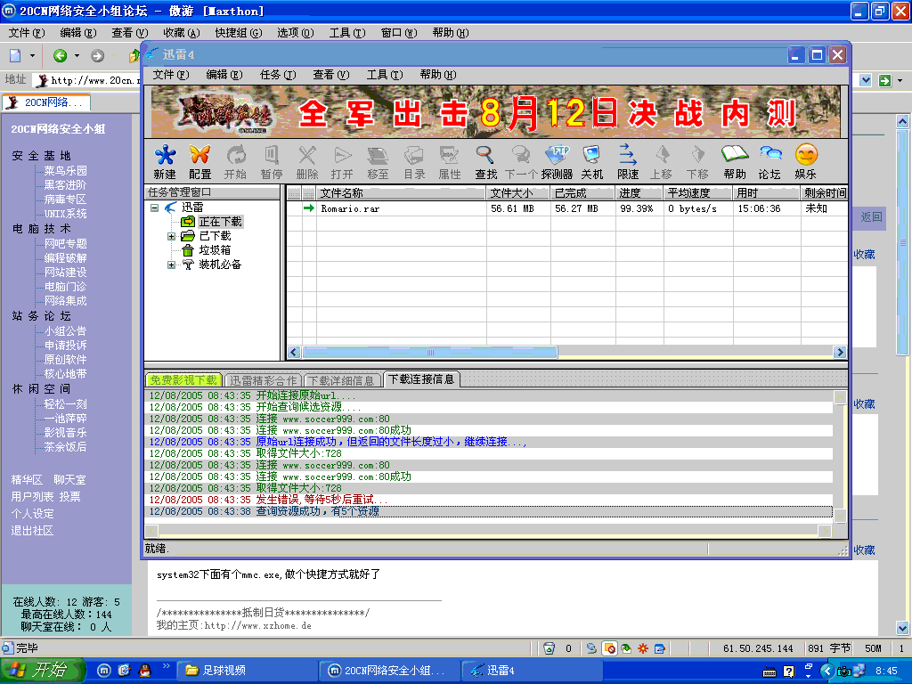Screen dimensions: 912x684
Task: Open the 帮助 (Help) book icon
Action: coord(735,162)
